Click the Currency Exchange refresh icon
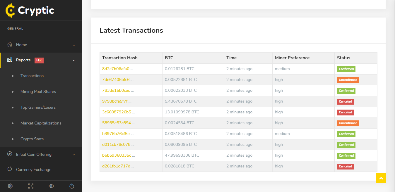Viewport: 395px width, 192px height. pyautogui.click(x=10, y=169)
